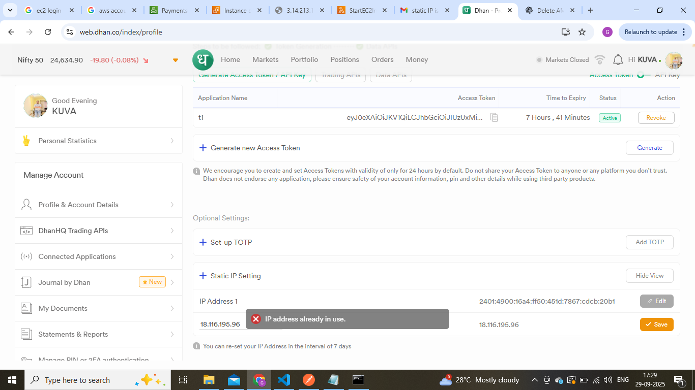Toggle between Access Token and API Key
This screenshot has height=390, width=695.
(643, 75)
